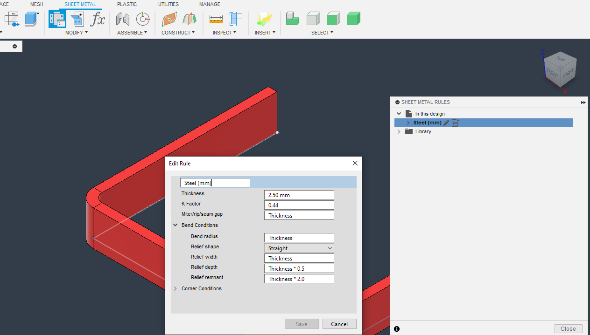590x335 pixels.
Task: Edit the Thickness value field
Action: [x=299, y=194]
